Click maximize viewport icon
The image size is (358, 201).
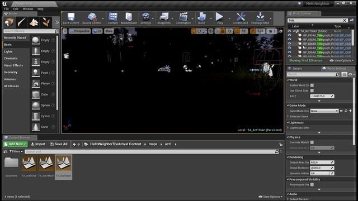[x=281, y=31]
